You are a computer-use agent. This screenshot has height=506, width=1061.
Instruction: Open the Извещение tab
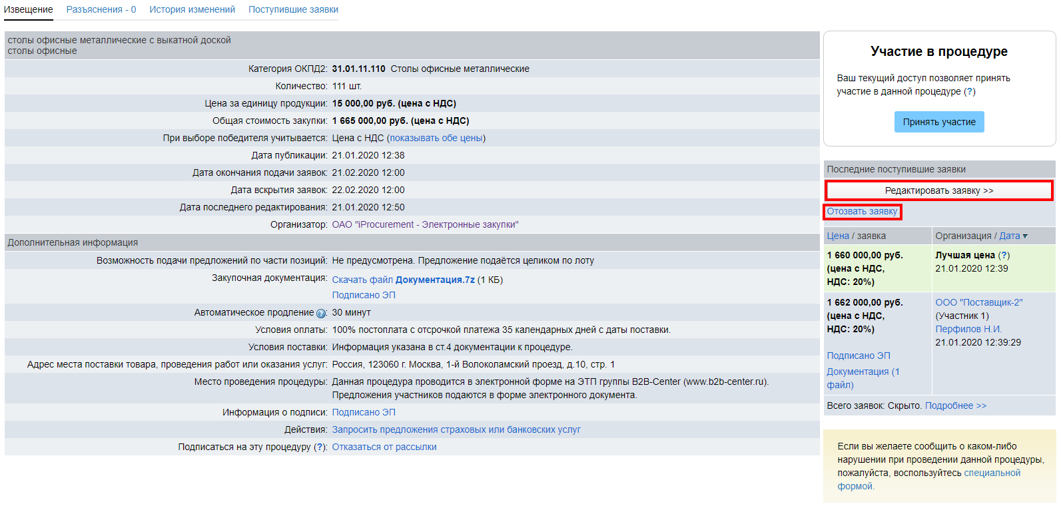click(29, 9)
